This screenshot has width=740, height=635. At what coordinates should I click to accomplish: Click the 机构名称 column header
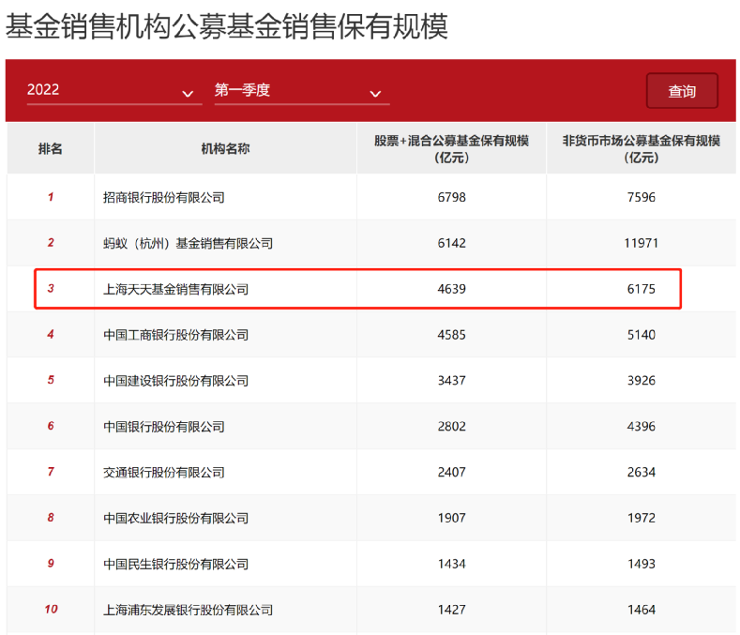tap(225, 148)
